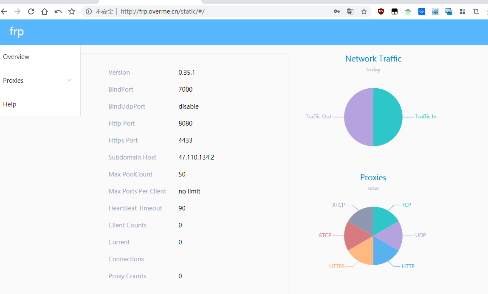Select the Https Port value 4433
Screen dimensions: 488x294
coord(186,140)
